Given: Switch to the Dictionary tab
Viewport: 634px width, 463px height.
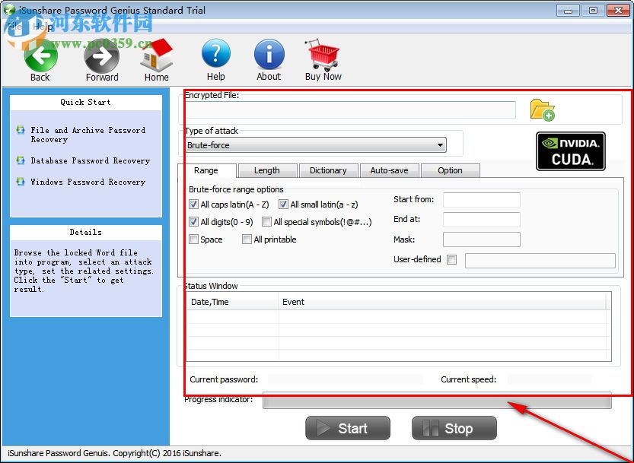Looking at the screenshot, I should [x=329, y=170].
